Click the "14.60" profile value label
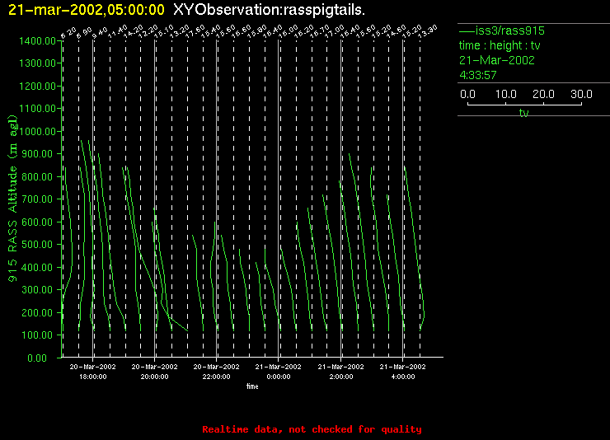 tap(396, 31)
